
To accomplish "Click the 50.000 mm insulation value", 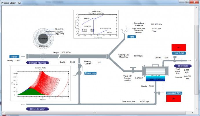I will click(x=43, y=46).
